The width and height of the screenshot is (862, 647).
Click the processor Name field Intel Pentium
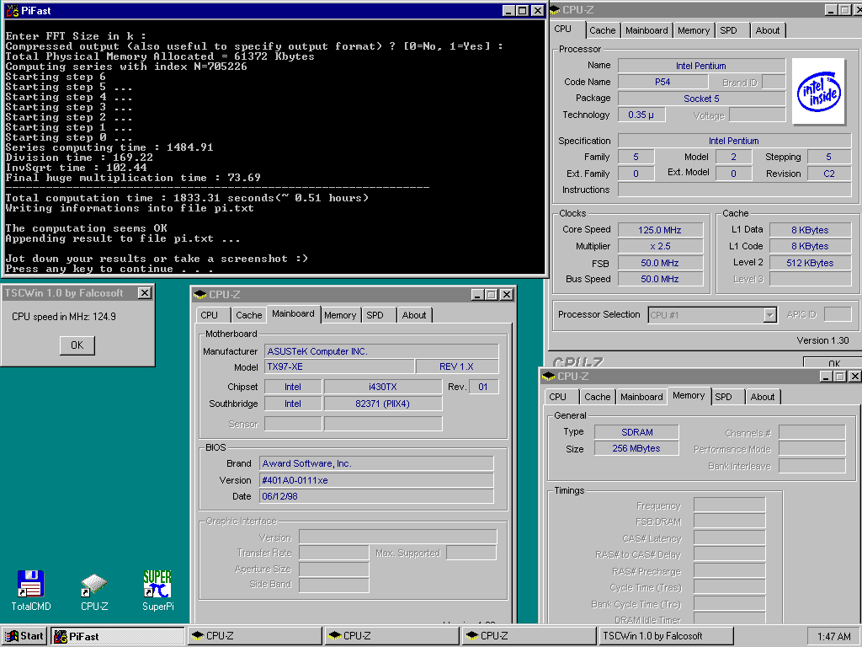click(x=701, y=66)
